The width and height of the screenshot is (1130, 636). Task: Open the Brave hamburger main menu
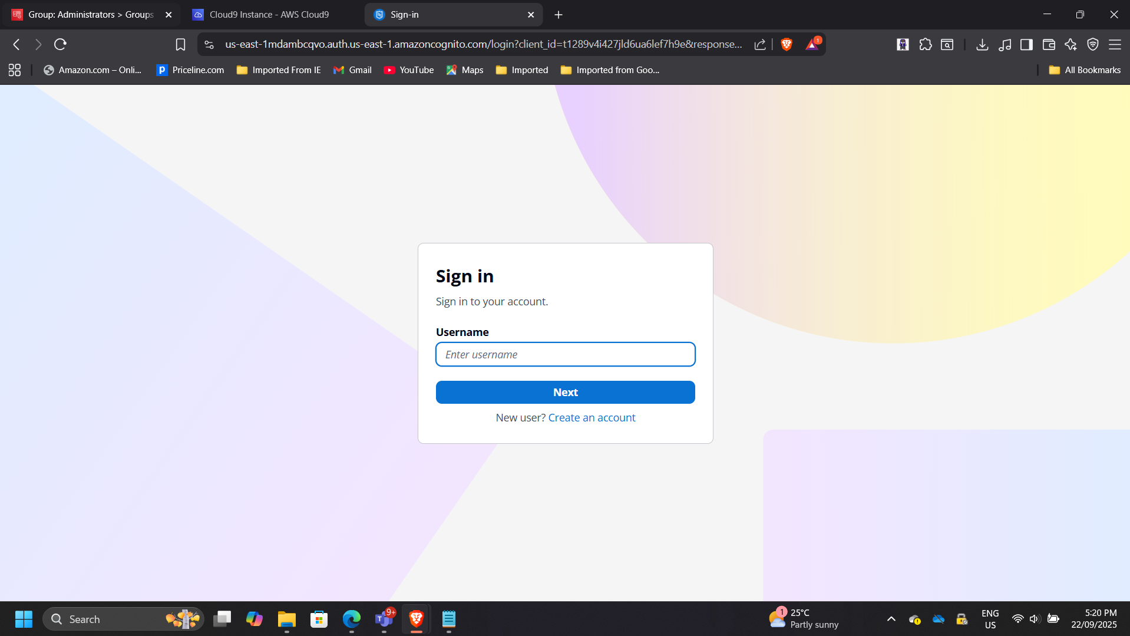coord(1115,44)
